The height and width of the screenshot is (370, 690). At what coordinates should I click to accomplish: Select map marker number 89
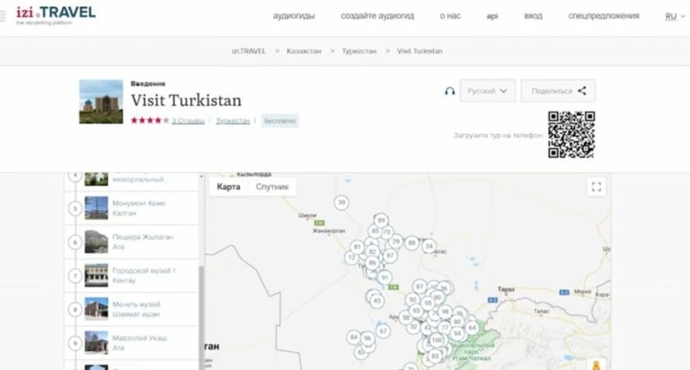[381, 220]
